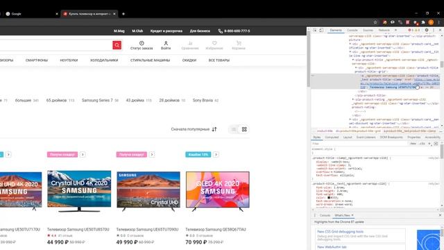
Task: Open the M.Club link
Action: click(137, 31)
